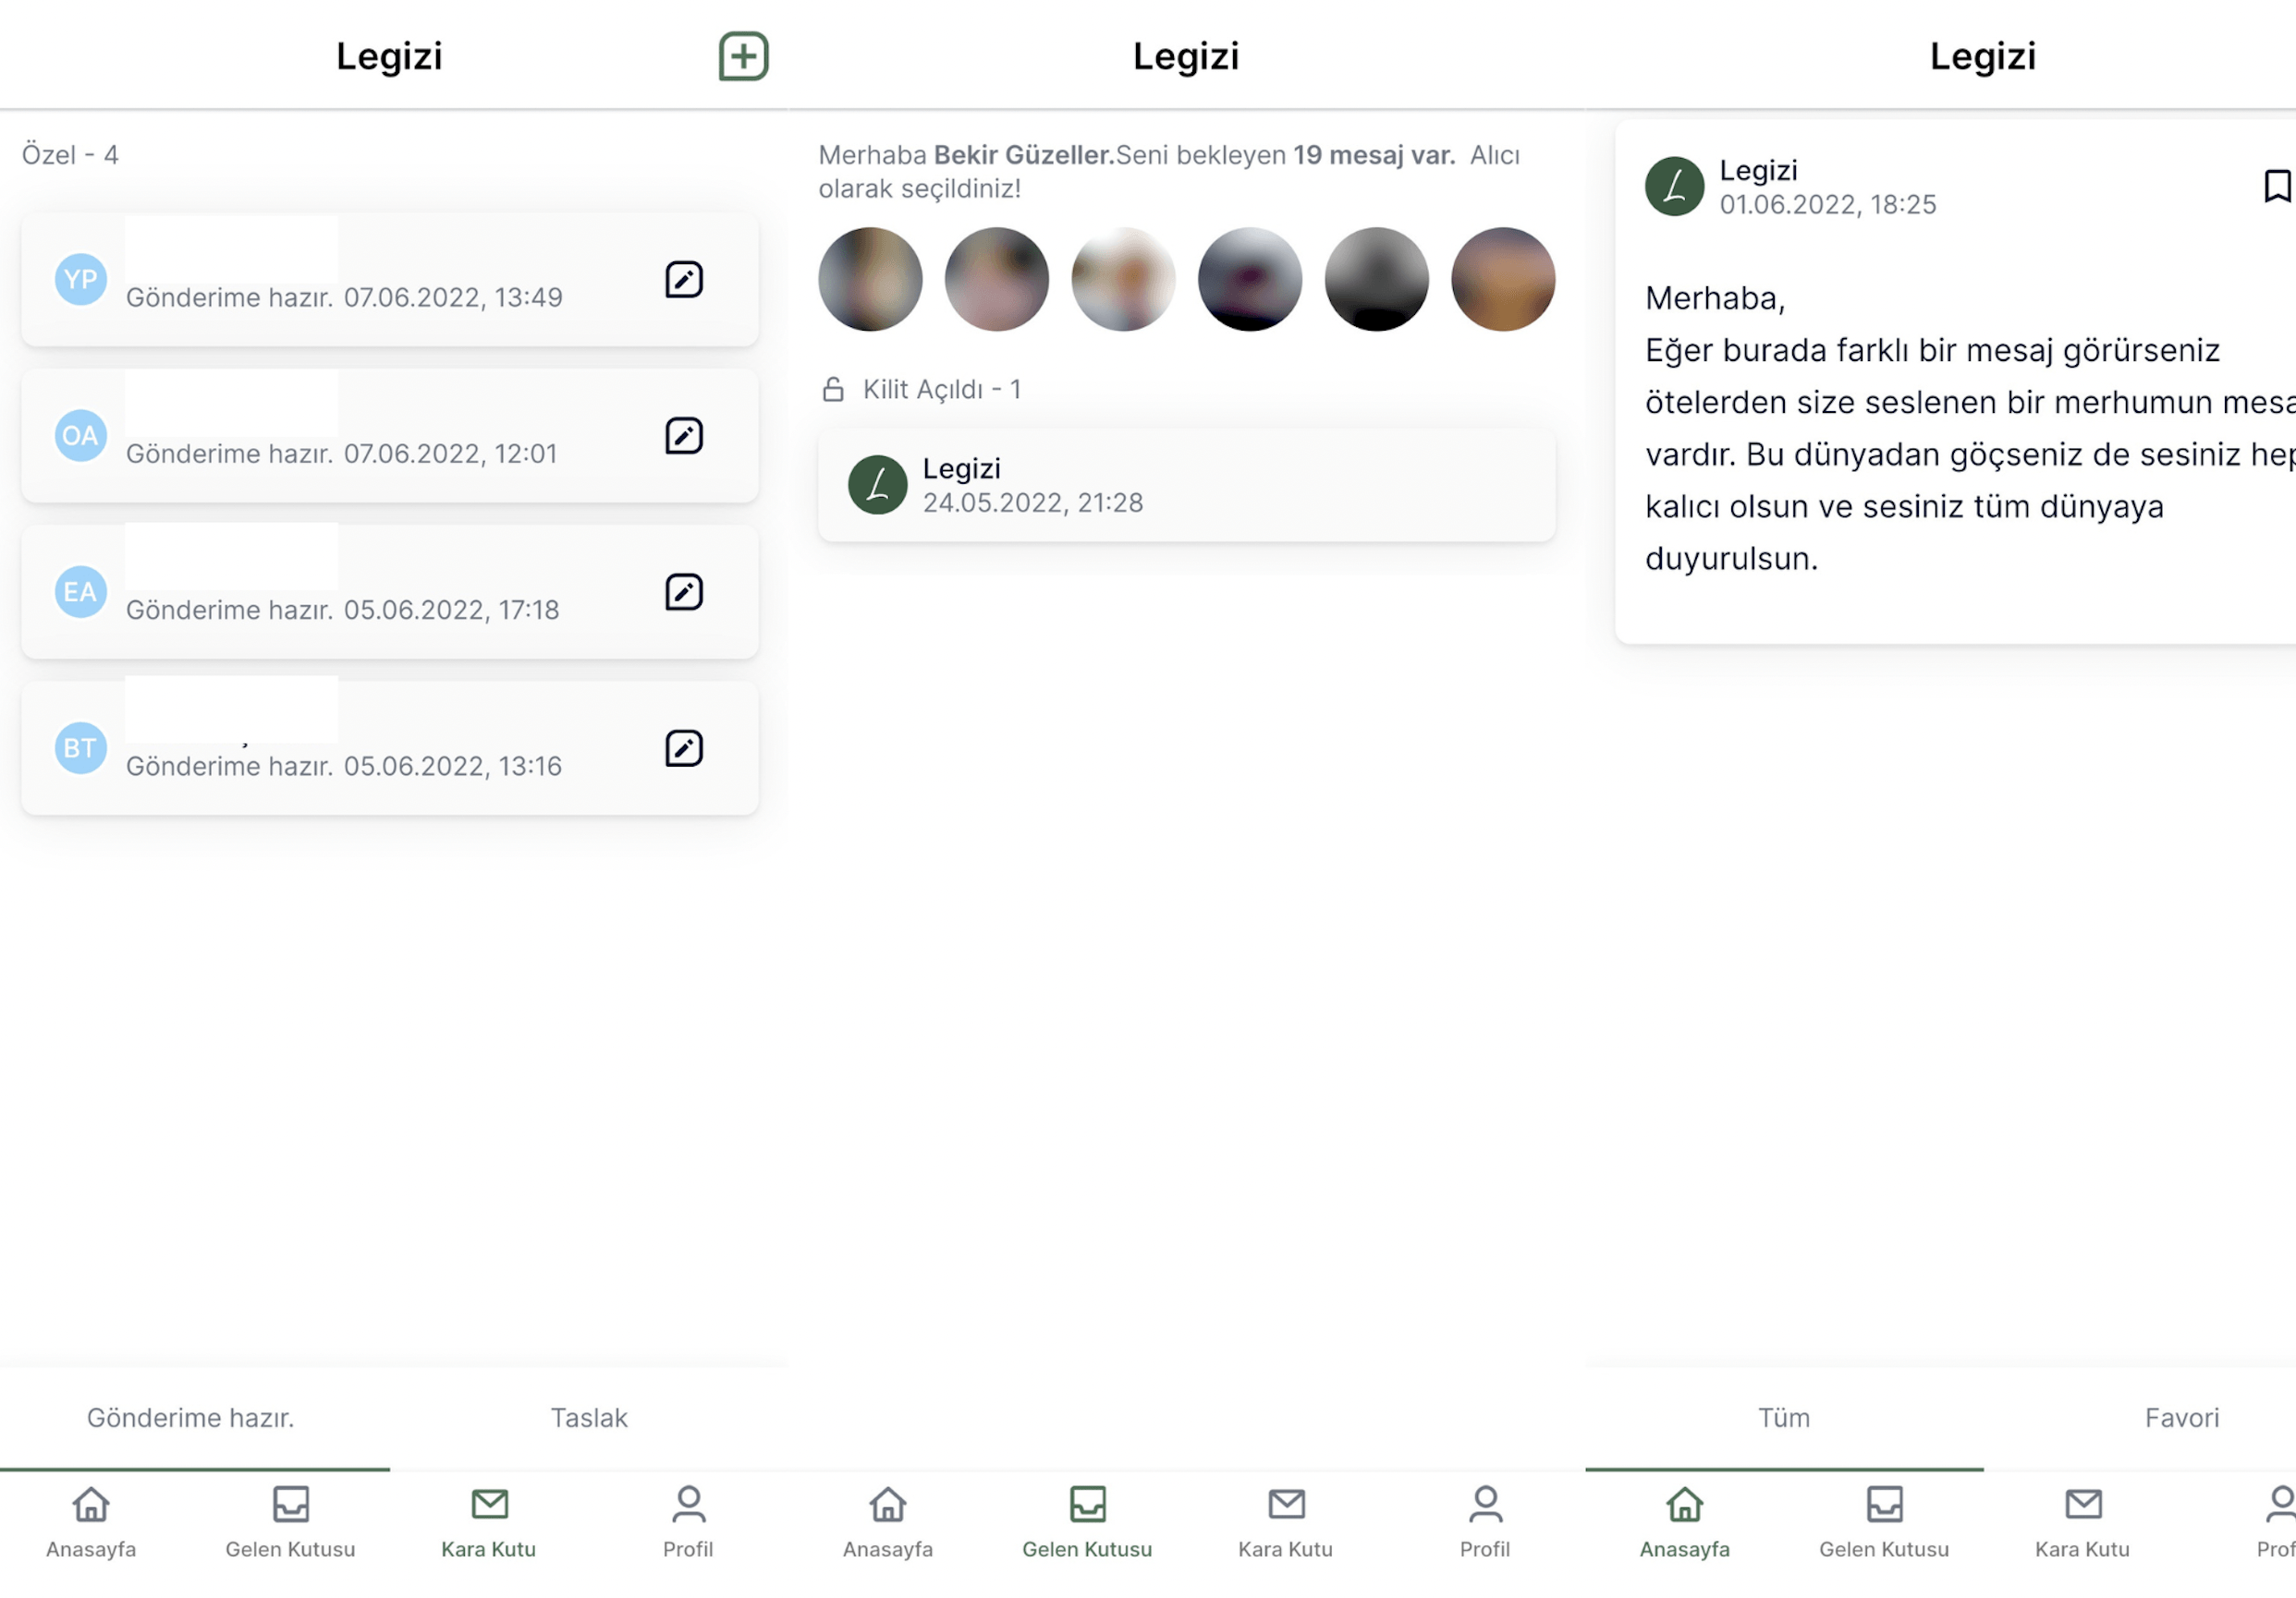The height and width of the screenshot is (1598, 2296).
Task: Tap the last blurred profile avatar
Action: click(1502, 279)
